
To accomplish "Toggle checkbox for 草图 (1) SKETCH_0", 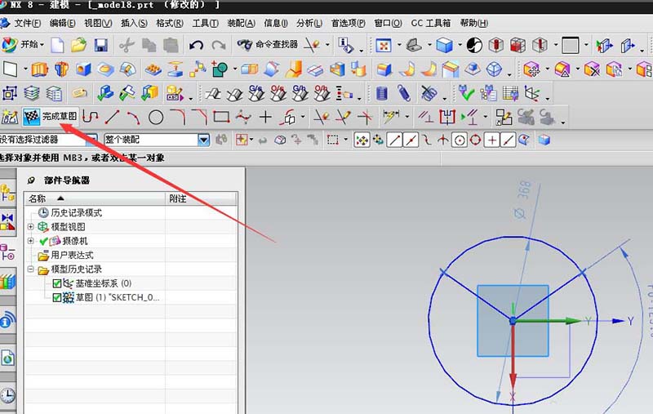I will click(x=57, y=298).
